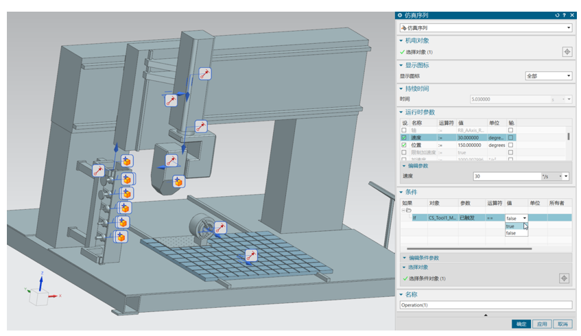Choose 'true' from the value dropdown list
Screen dimensions: 581x336
click(510, 226)
